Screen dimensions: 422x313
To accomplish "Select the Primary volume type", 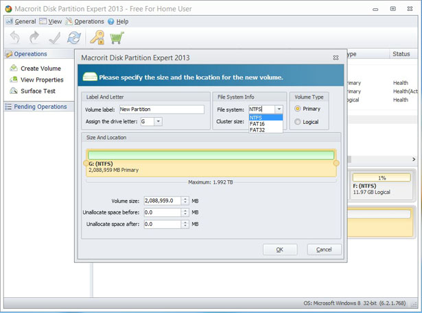I will tap(297, 109).
